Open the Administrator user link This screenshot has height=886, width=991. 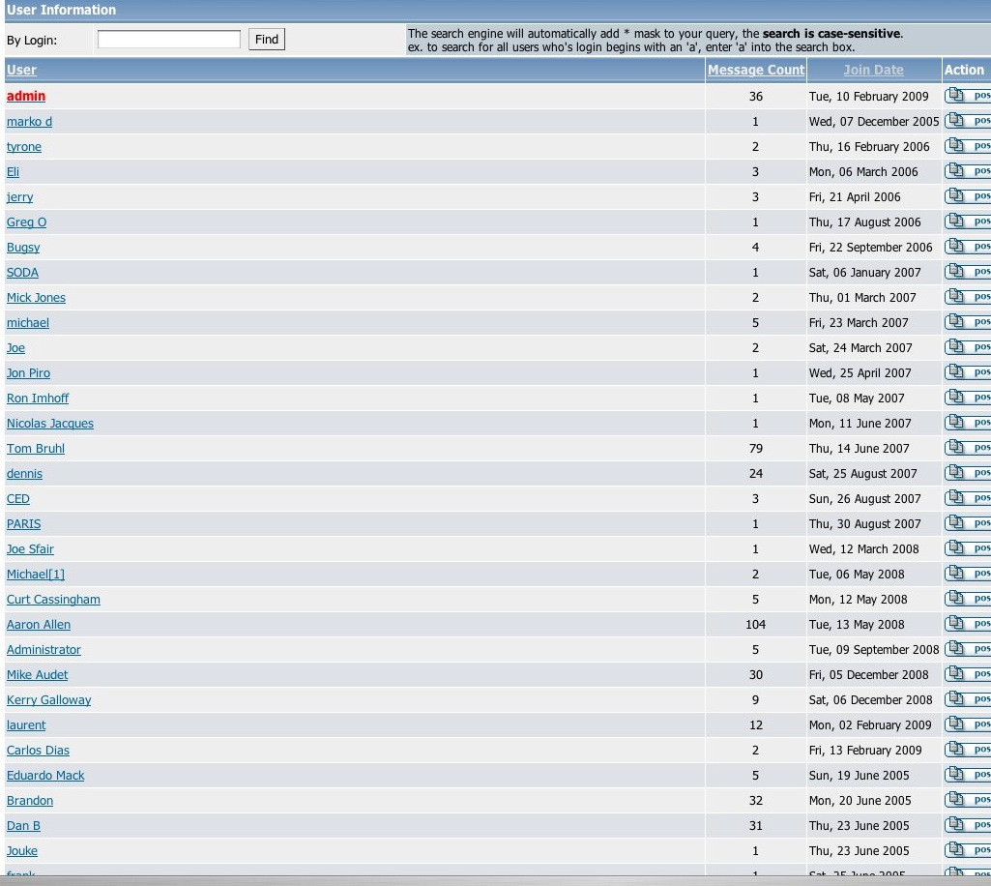[44, 649]
